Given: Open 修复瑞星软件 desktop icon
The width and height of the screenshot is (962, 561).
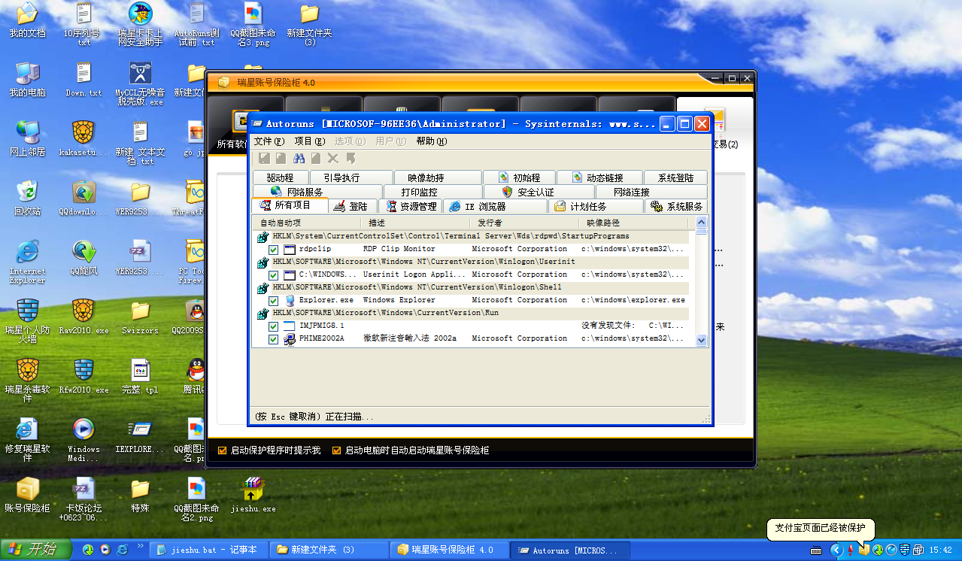Looking at the screenshot, I should pyautogui.click(x=27, y=440).
